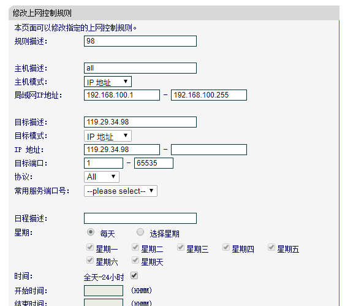Click the 规则描述 input field containing 98
The image size is (345, 306).
point(140,41)
